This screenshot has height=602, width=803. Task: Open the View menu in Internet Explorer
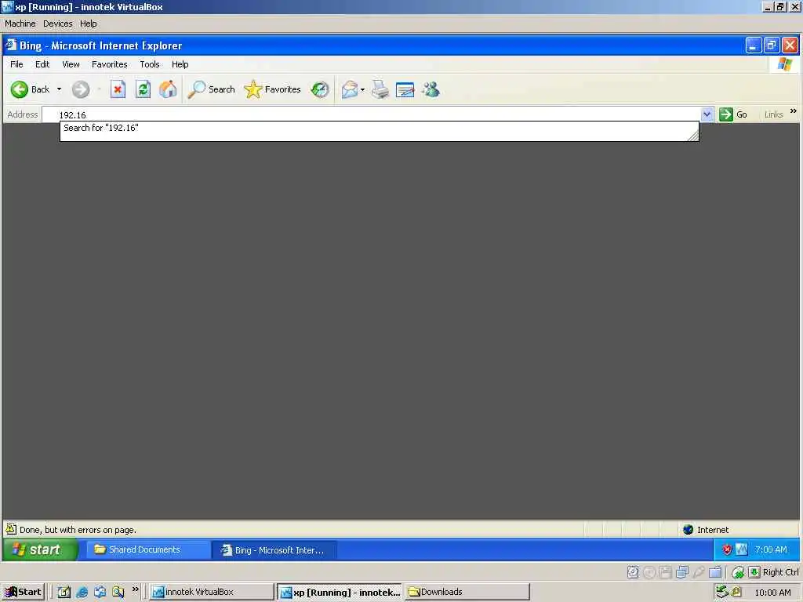71,64
